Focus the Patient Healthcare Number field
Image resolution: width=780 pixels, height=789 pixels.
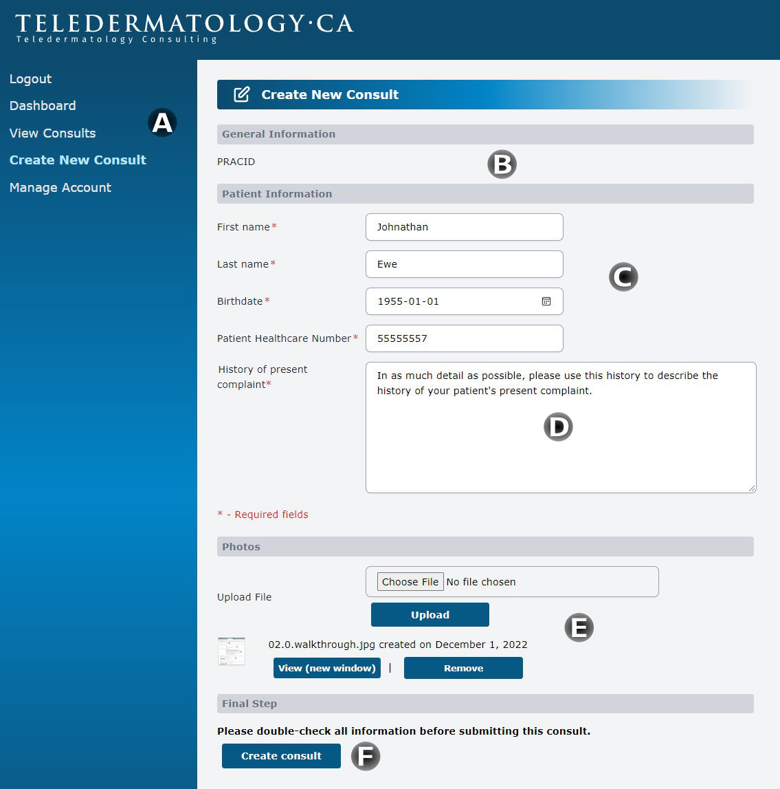[465, 338]
